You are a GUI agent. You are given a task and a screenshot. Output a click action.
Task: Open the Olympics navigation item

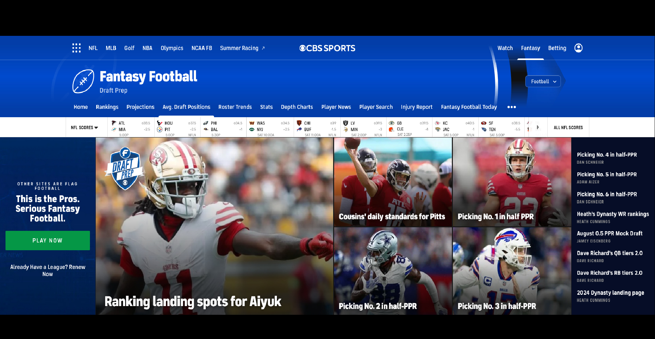172,48
